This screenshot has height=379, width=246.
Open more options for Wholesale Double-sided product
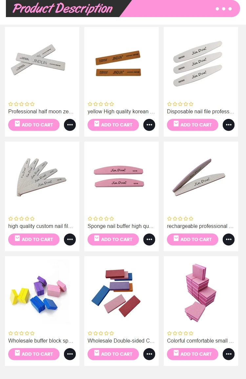[149, 354]
